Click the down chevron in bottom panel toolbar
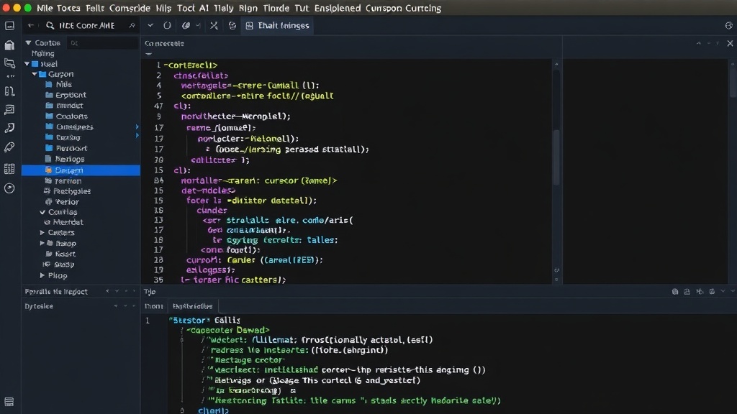The height and width of the screenshot is (414, 737). coord(723,292)
